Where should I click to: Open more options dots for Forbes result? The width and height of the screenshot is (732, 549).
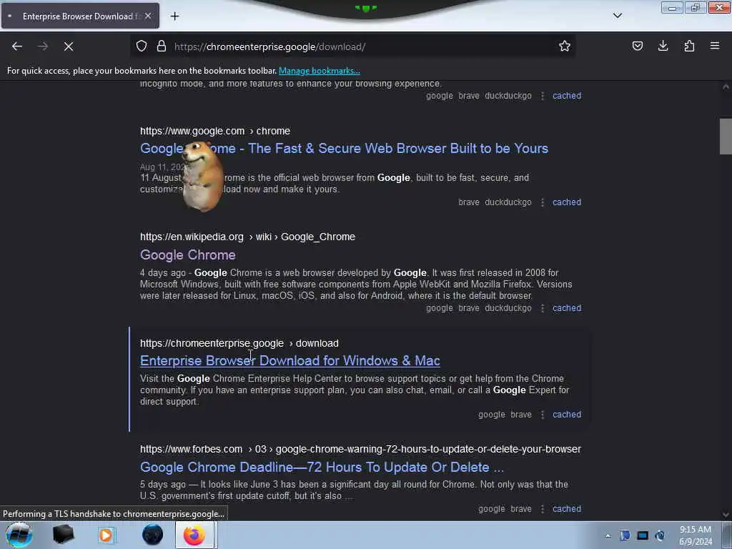[x=543, y=509]
